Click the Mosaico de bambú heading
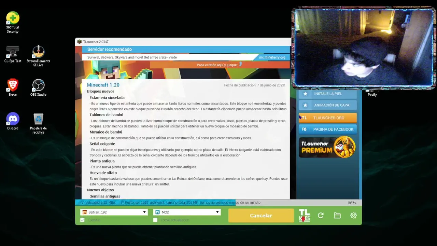The width and height of the screenshot is (437, 246). coord(106,132)
